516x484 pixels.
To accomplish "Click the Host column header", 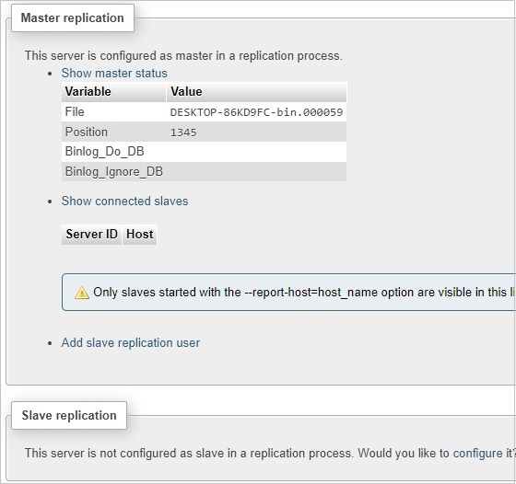I will [140, 235].
